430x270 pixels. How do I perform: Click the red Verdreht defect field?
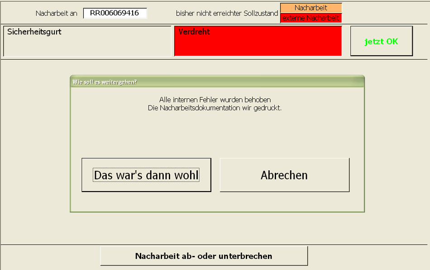pos(258,41)
